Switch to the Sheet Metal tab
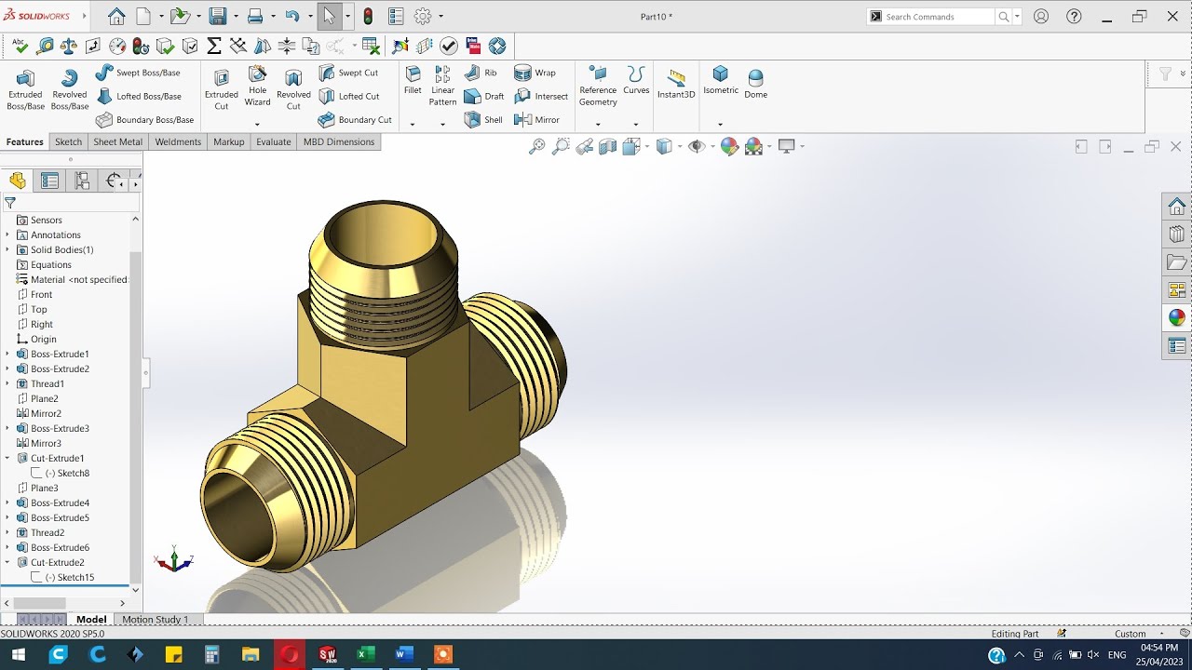The height and width of the screenshot is (670, 1192). [x=117, y=141]
